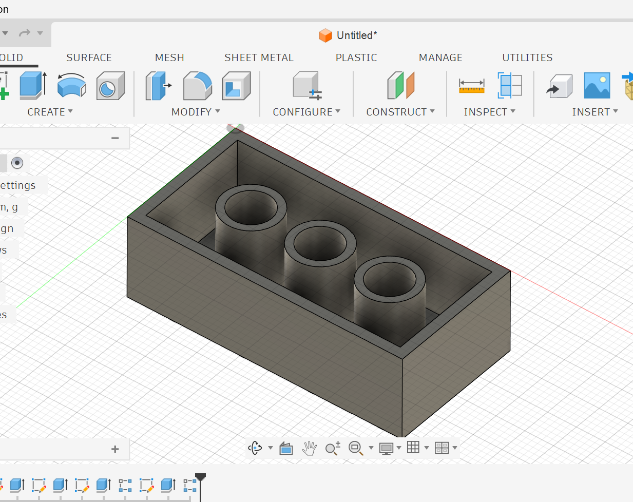
Task: Open the zoom fit dropdown arrow
Action: (371, 448)
